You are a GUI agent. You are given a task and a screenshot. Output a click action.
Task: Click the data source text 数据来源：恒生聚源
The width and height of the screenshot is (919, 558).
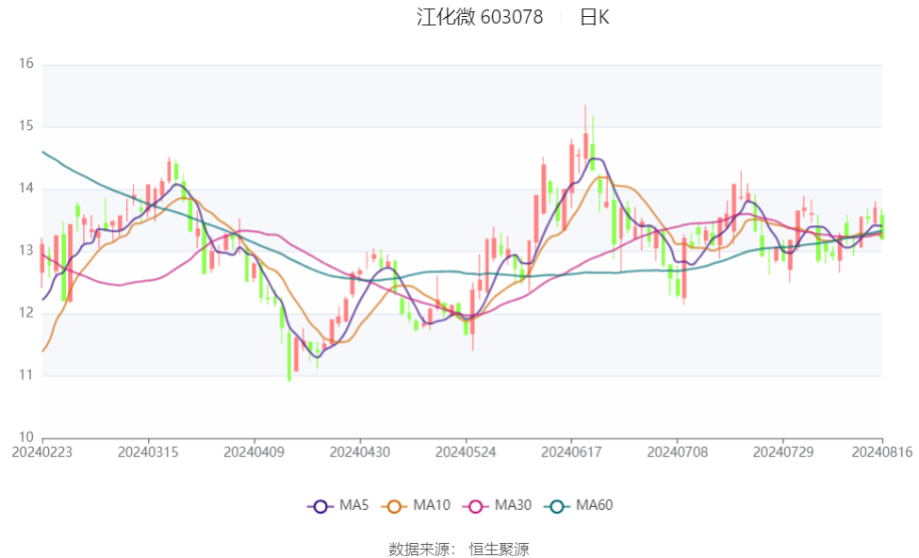point(459,550)
